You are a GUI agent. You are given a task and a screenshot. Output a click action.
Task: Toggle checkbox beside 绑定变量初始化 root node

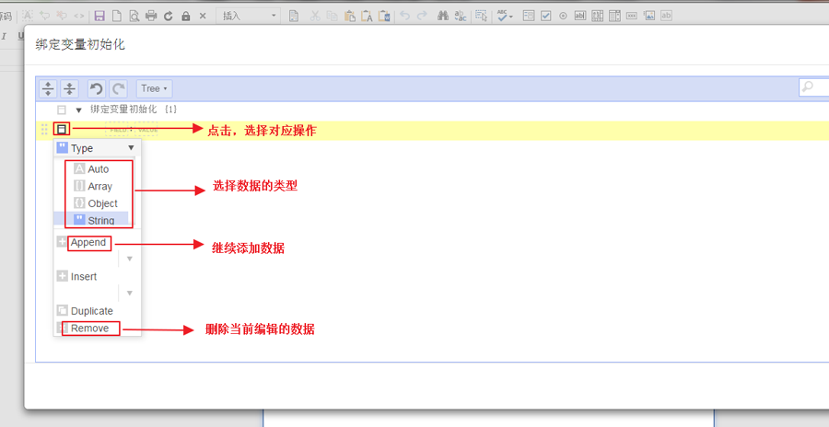[x=62, y=110]
